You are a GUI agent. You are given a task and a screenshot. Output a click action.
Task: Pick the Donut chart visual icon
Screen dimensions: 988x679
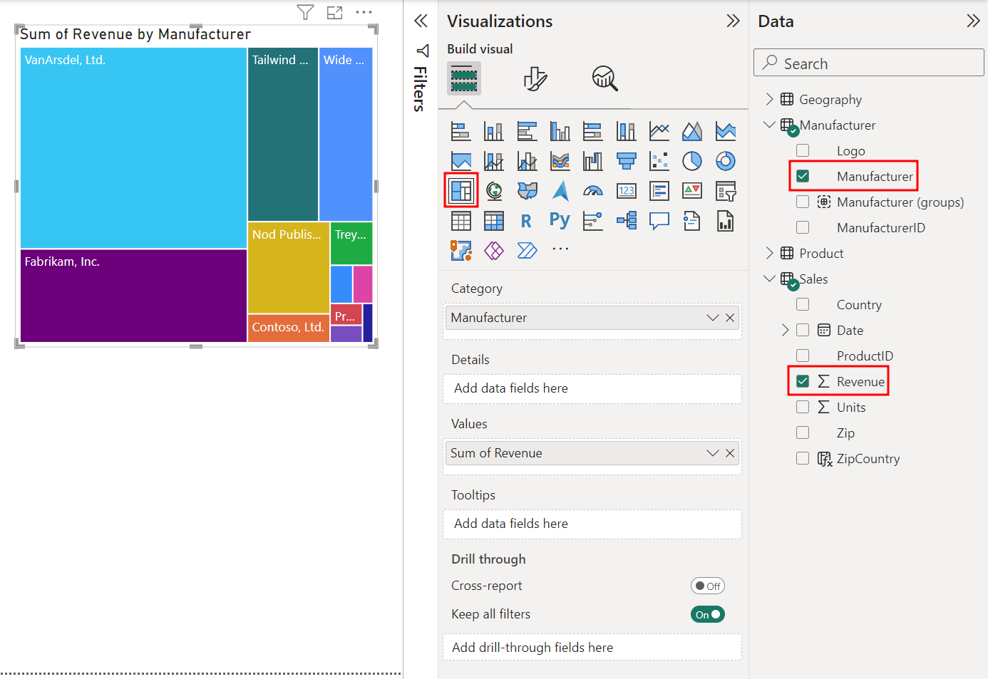726,161
